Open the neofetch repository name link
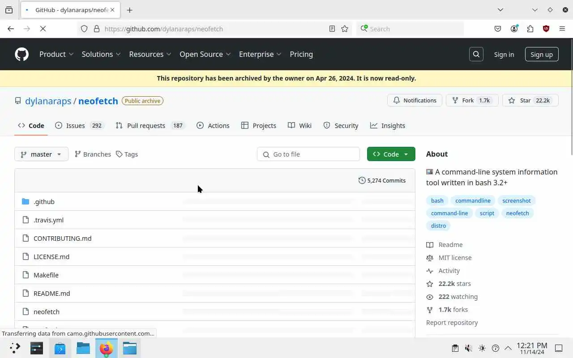The image size is (573, 358). pos(98,101)
